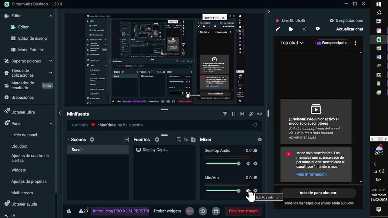Add a new source beside Fuentes
The image size is (388, 218).
[157, 140]
